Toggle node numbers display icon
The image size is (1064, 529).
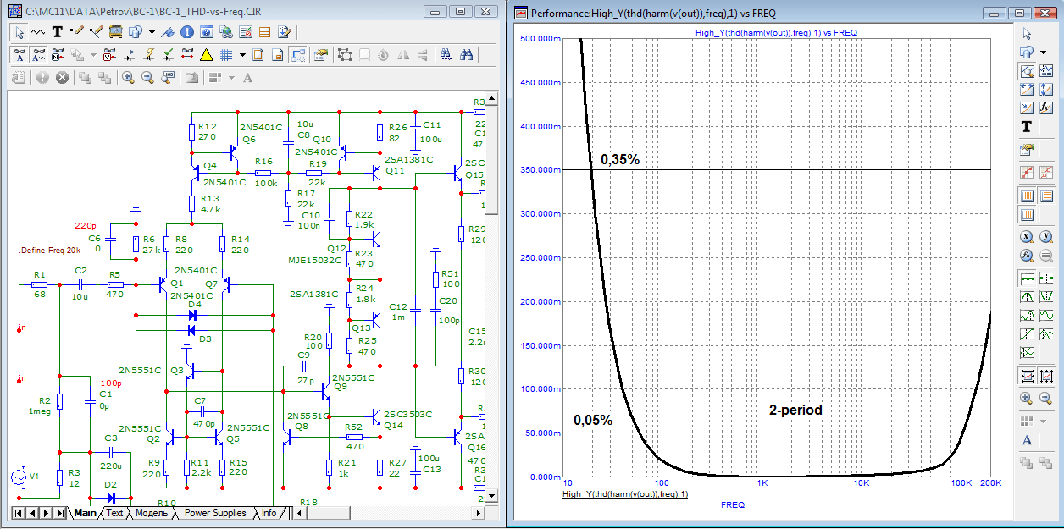click(58, 55)
